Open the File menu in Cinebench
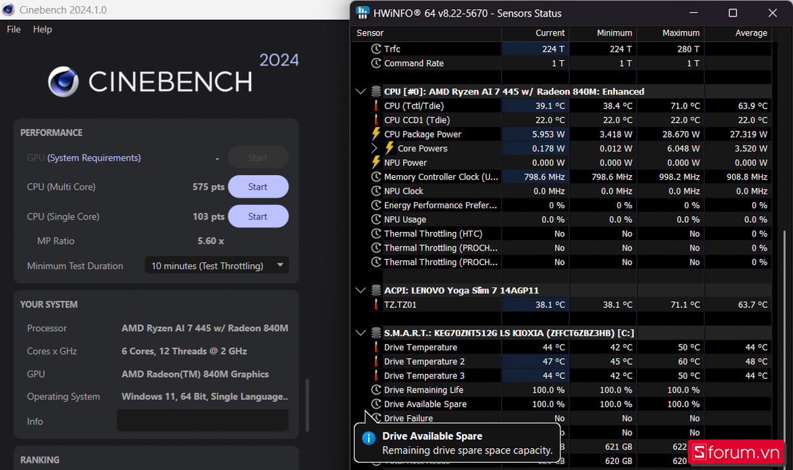Screen dimensions: 793x470 (x=14, y=29)
